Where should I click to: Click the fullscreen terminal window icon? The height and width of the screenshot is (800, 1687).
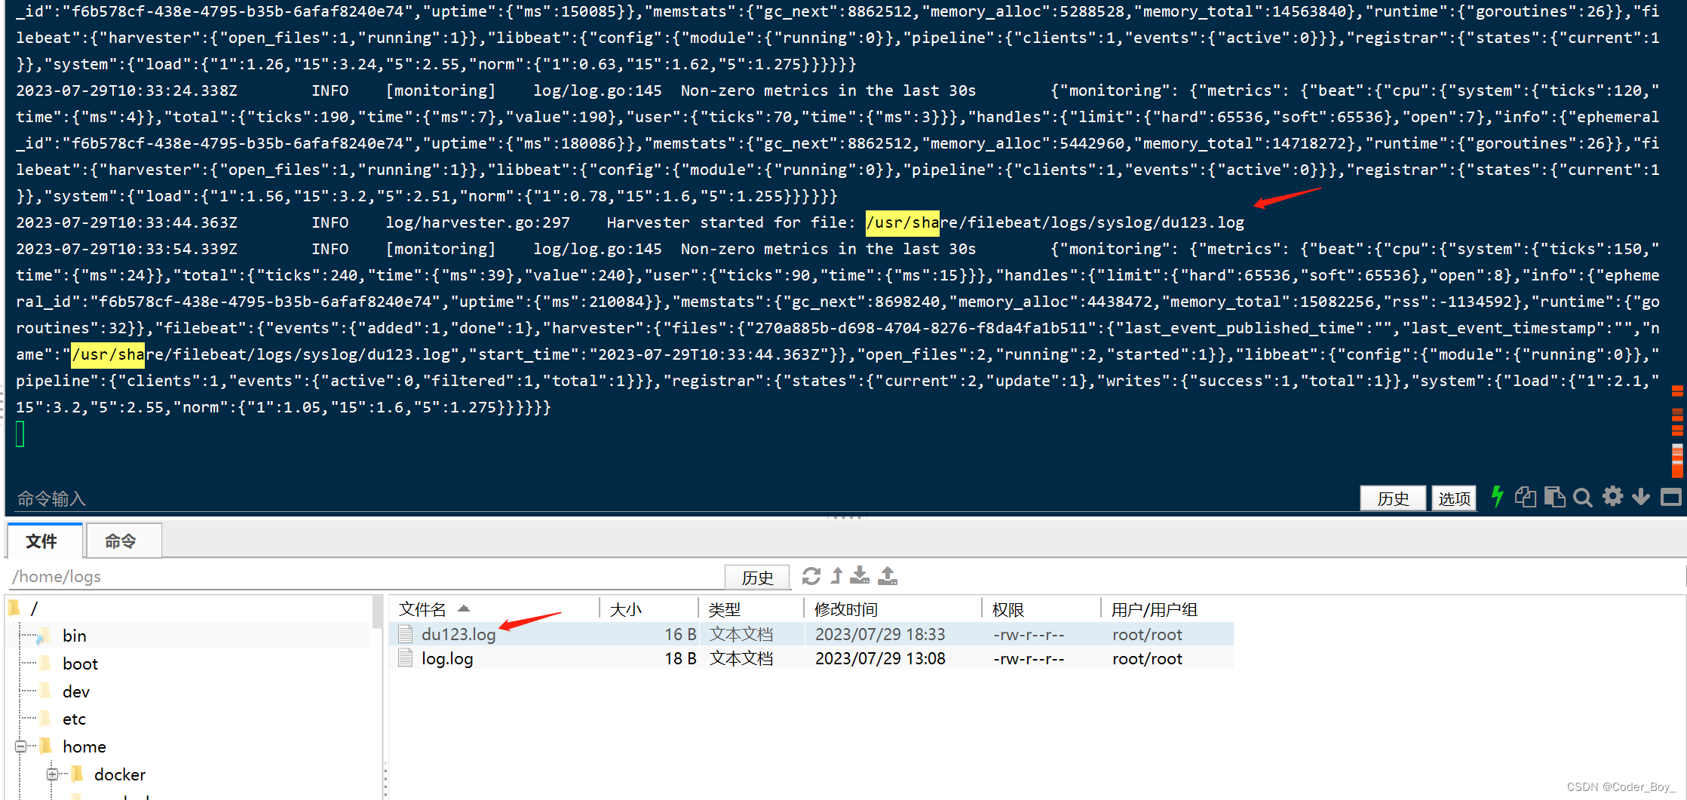point(1670,497)
